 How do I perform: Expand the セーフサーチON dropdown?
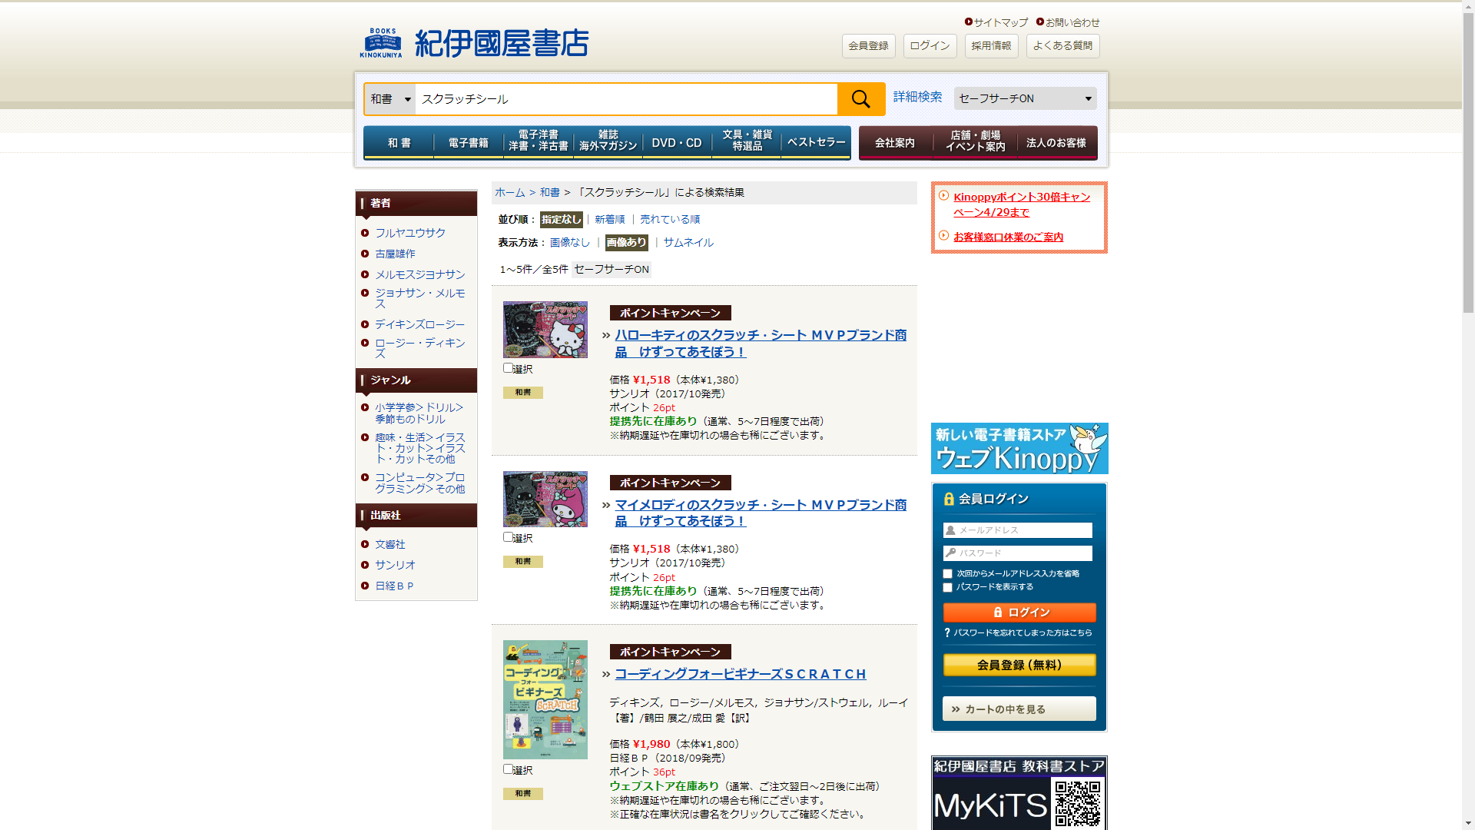click(1024, 98)
